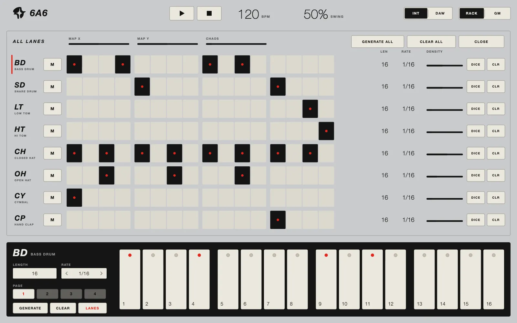The image size is (517, 323).
Task: Click the 120 BPM tempo value
Action: pyautogui.click(x=248, y=14)
